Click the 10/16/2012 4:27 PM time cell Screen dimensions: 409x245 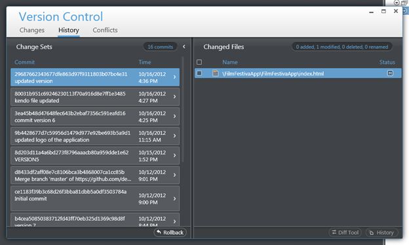click(152, 97)
